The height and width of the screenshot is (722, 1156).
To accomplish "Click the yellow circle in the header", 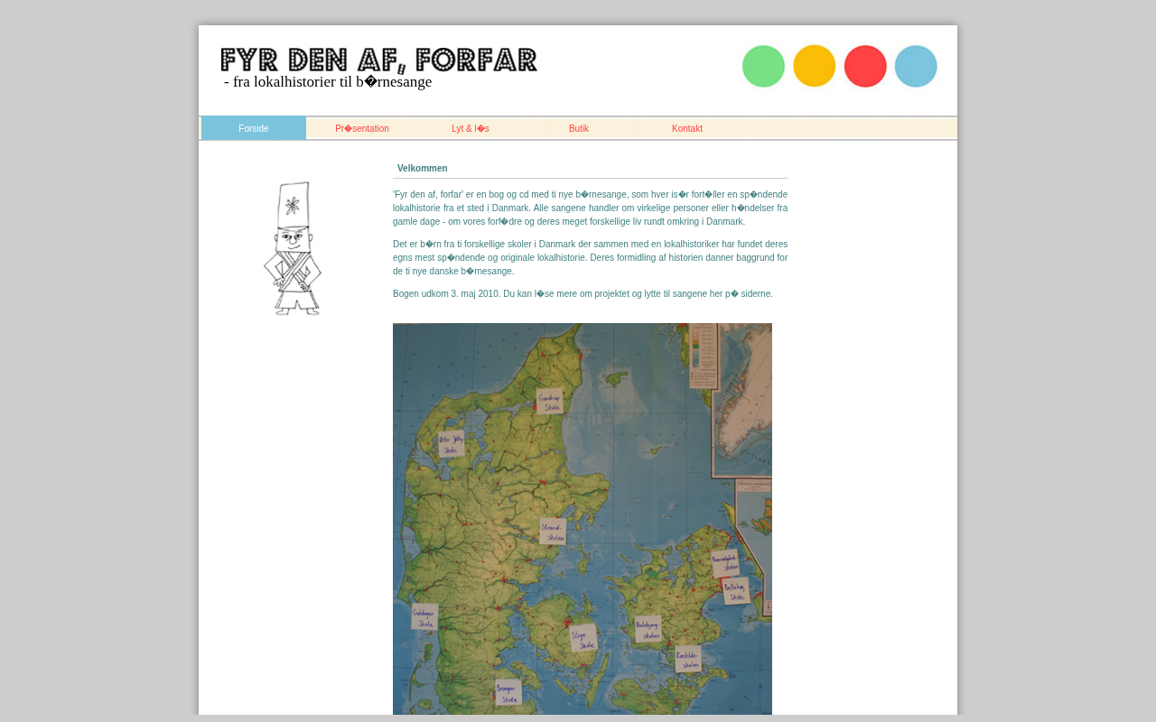I will (815, 67).
